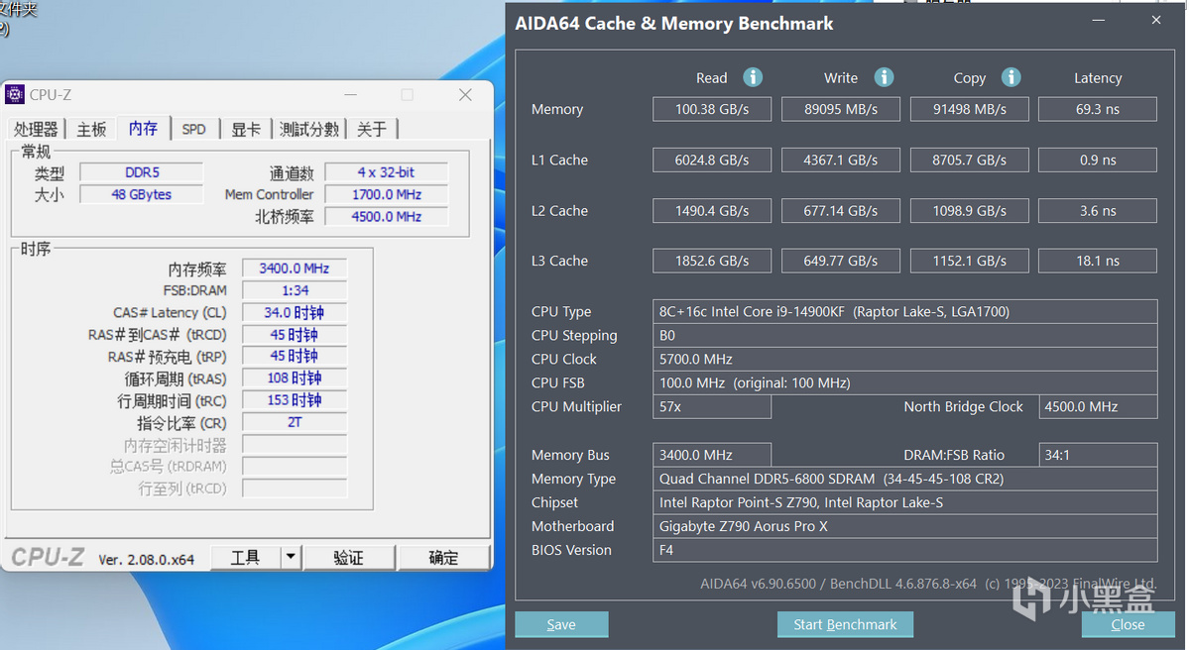Click the L2 Cache Write value 677.14 GB/s
Viewport: 1190px width, 650px height.
point(841,210)
